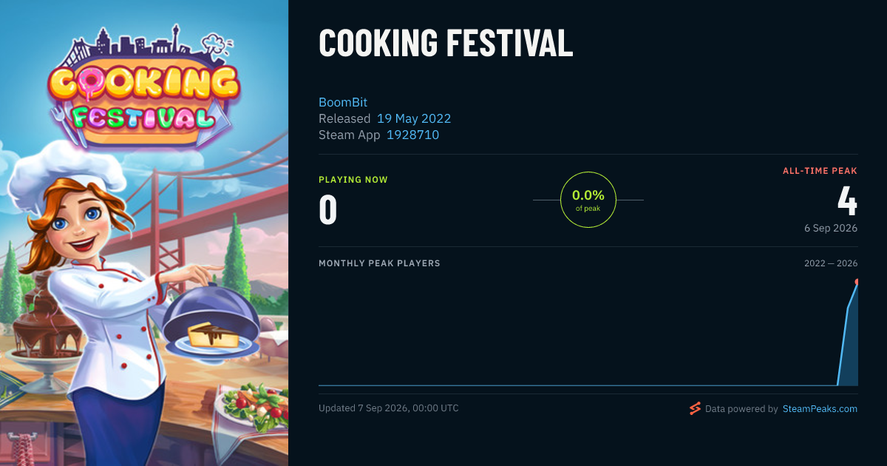This screenshot has width=887, height=466.
Task: Click the Monthly Peak Players label
Action: coord(379,263)
